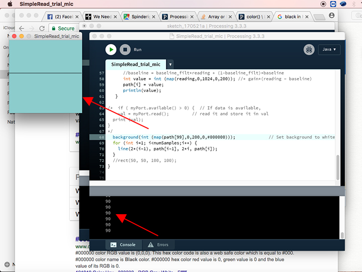The width and height of the screenshot is (362, 272).
Task: Select the SimpleRead_trial_mic sketch tab
Action: point(136,64)
